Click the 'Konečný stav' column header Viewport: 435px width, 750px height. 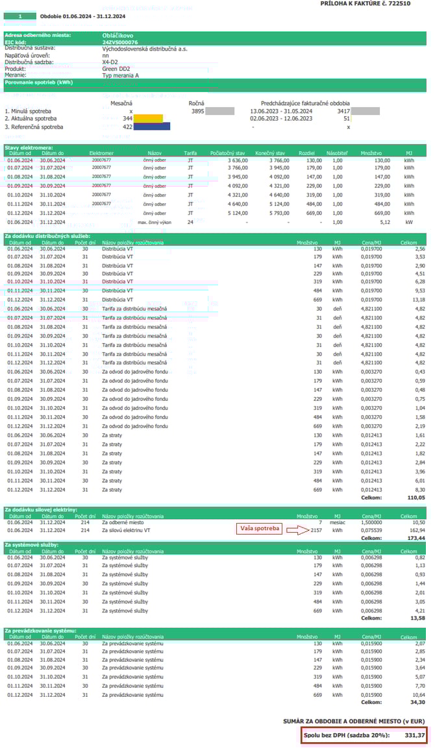[270, 153]
